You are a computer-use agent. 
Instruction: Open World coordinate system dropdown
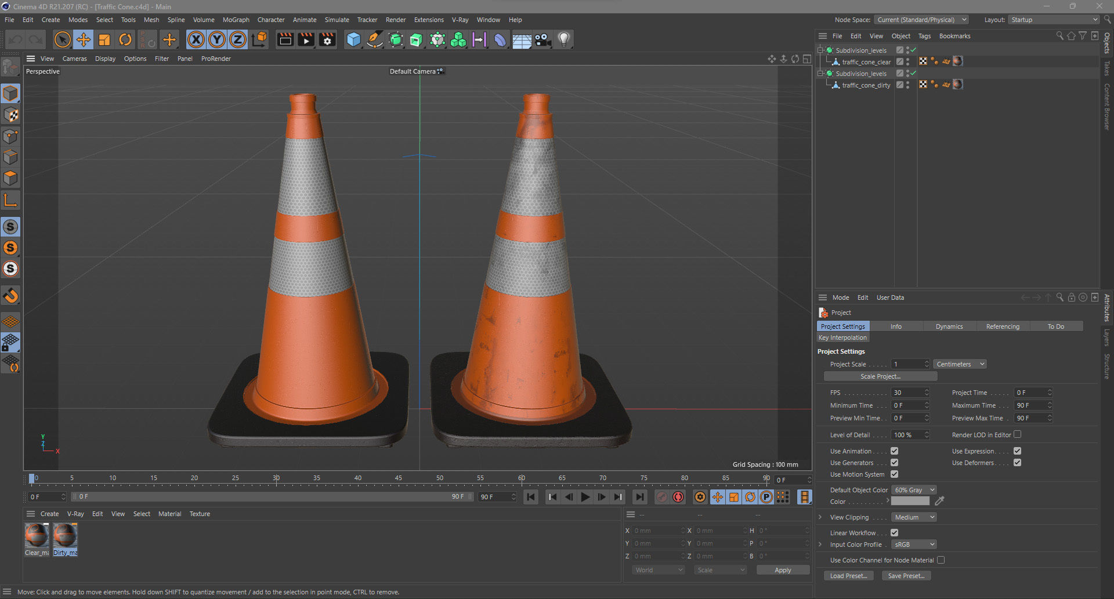pyautogui.click(x=659, y=570)
